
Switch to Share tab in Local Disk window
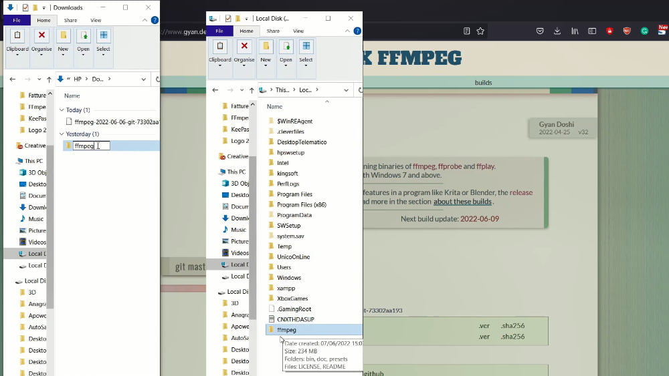[273, 31]
